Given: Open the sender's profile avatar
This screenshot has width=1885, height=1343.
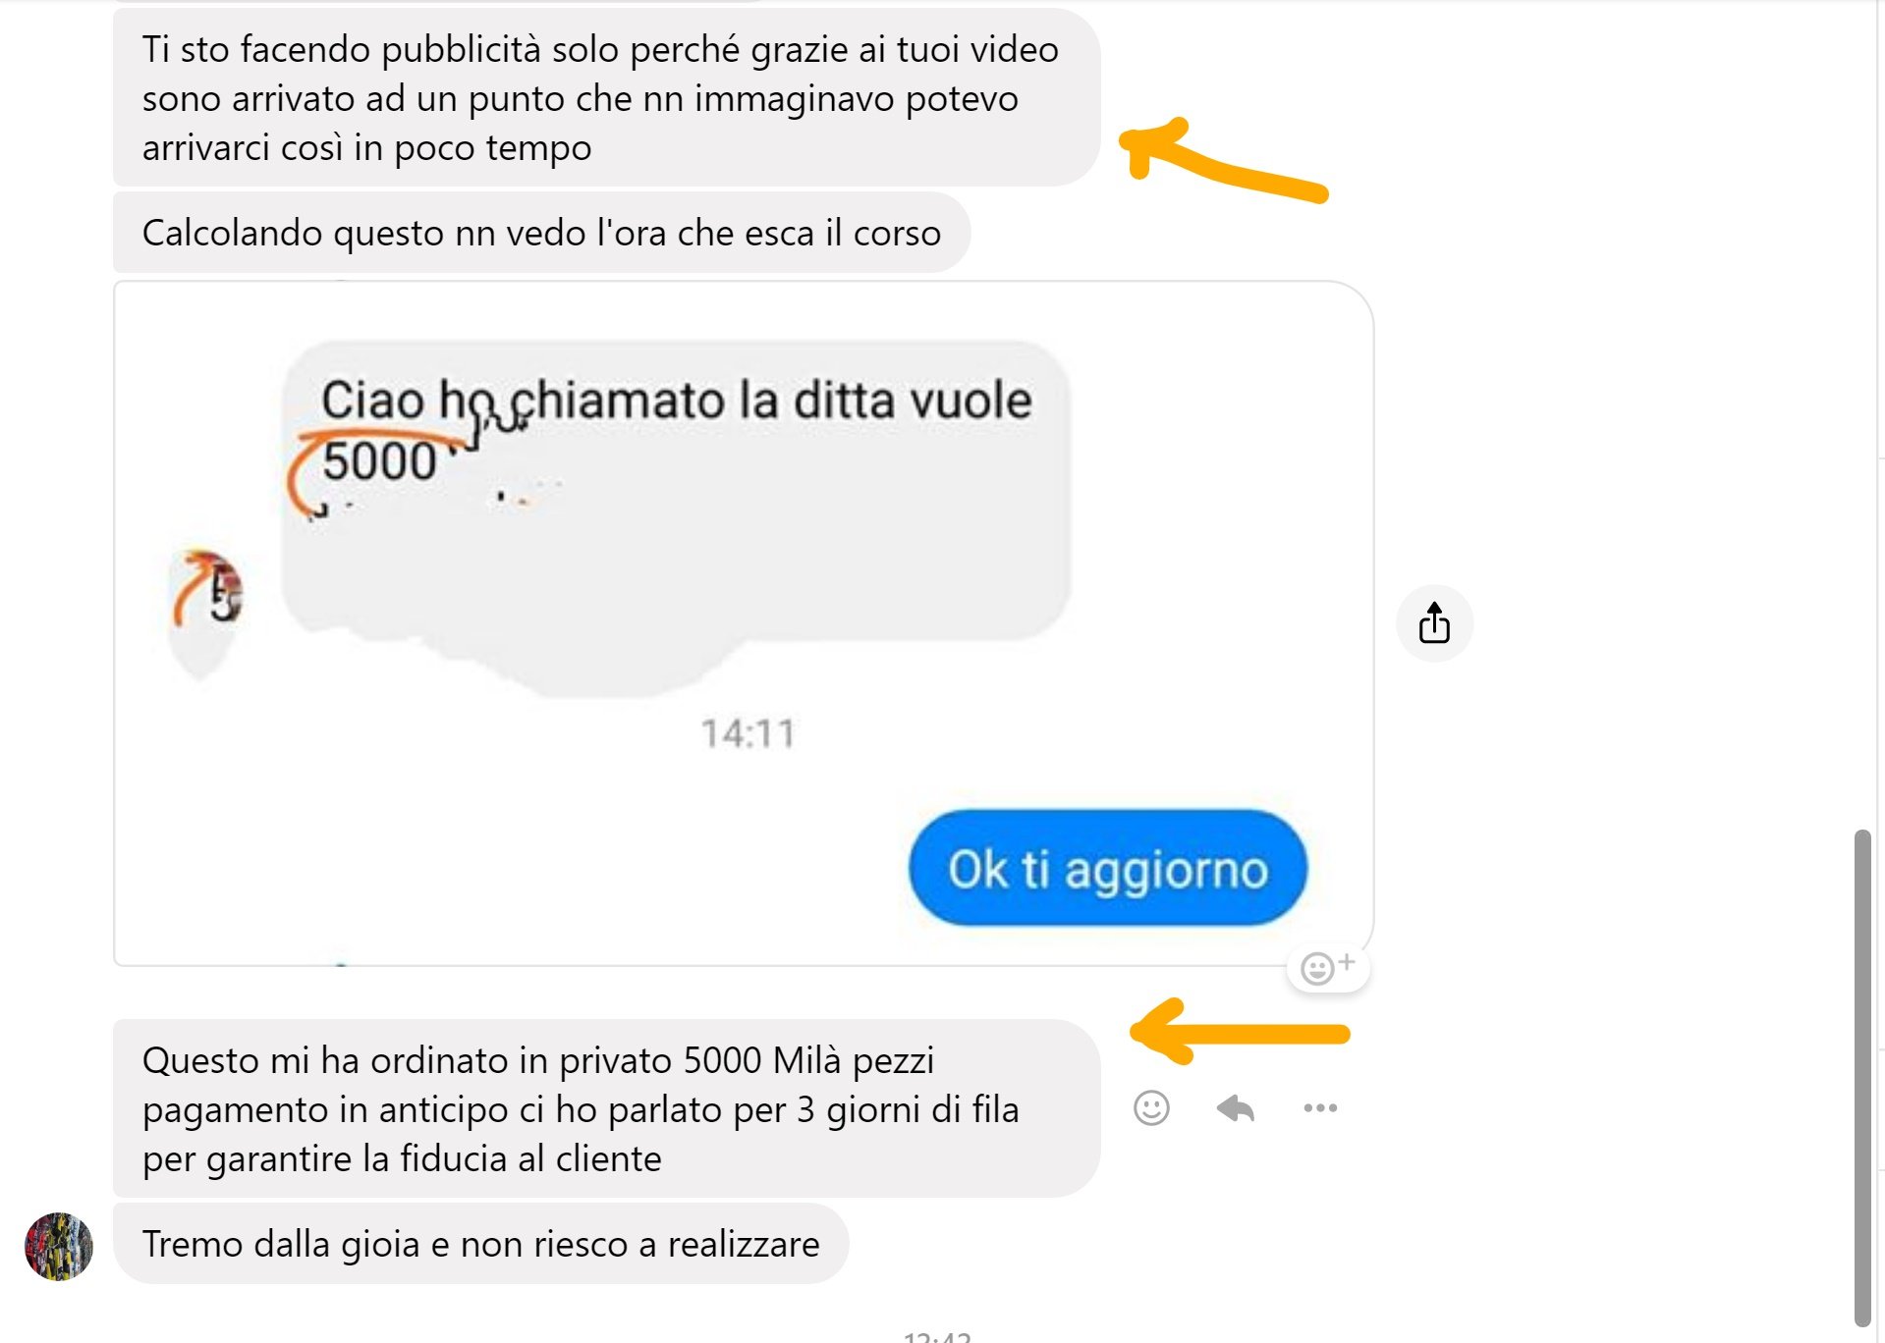Looking at the screenshot, I should pos(59,1246).
